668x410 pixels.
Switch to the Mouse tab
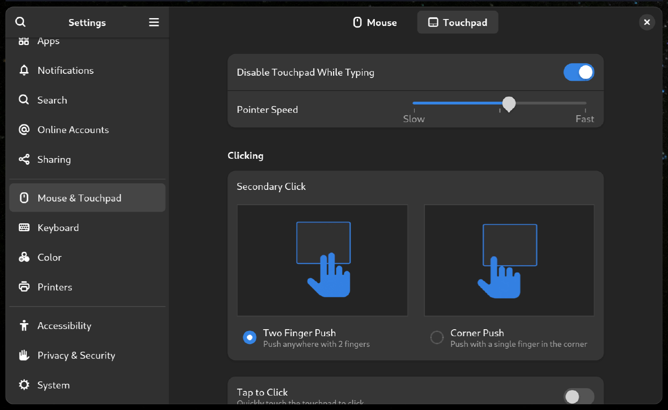coord(375,22)
